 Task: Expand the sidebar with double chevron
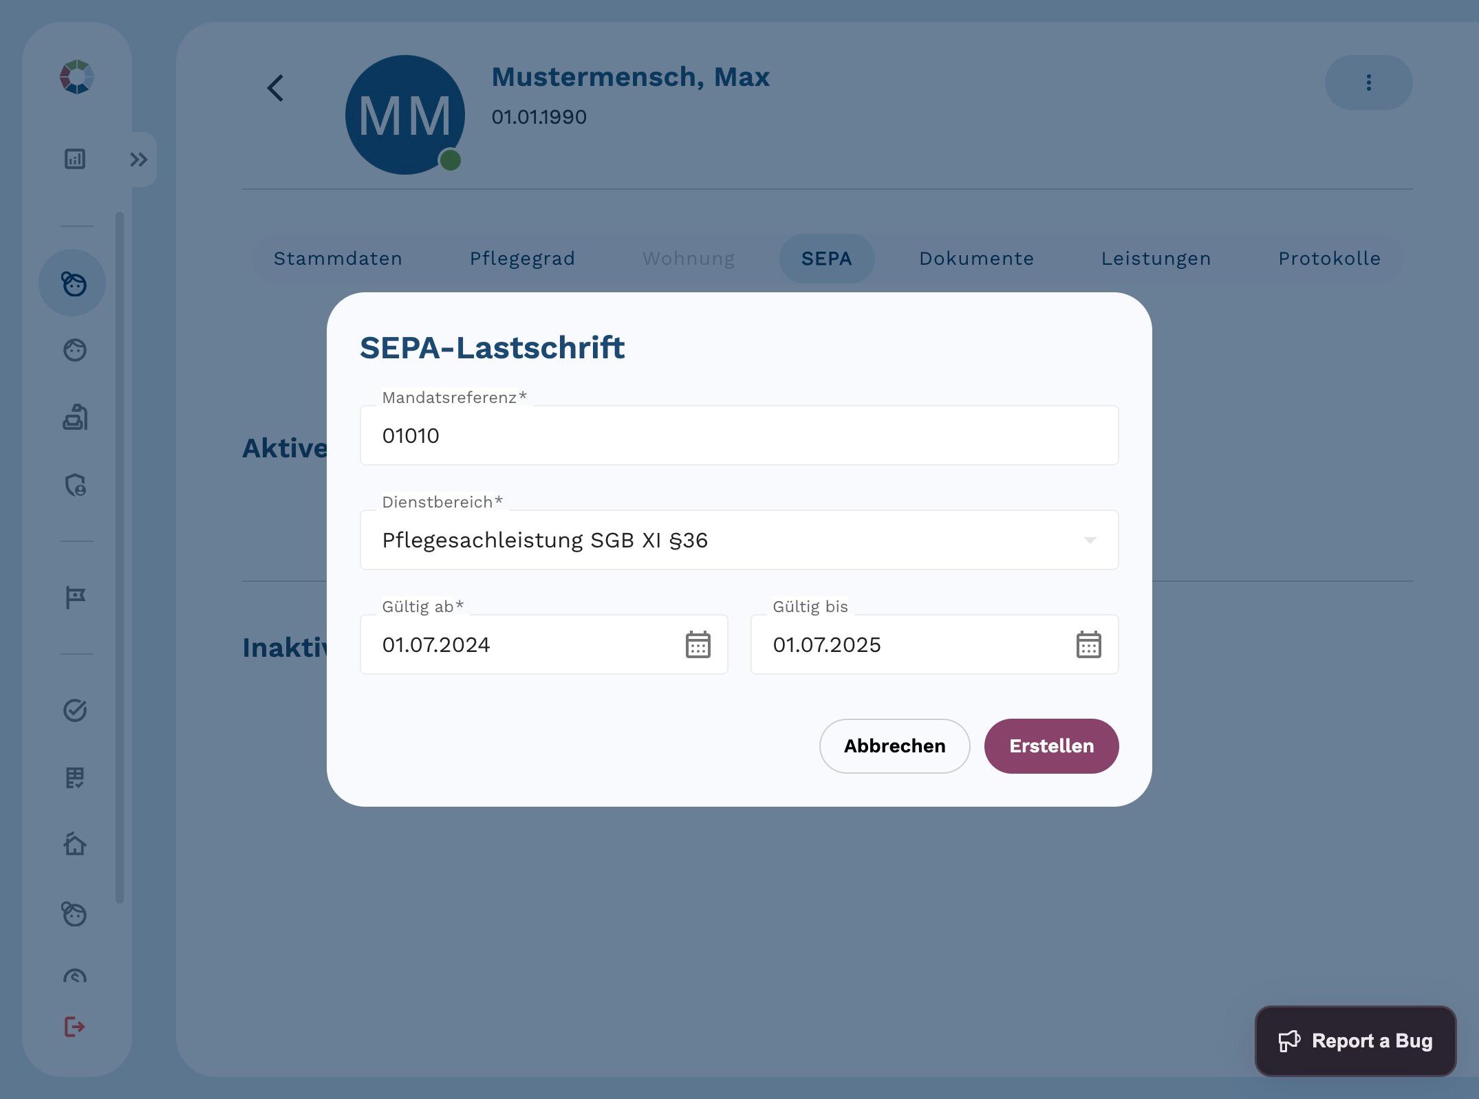coord(139,160)
